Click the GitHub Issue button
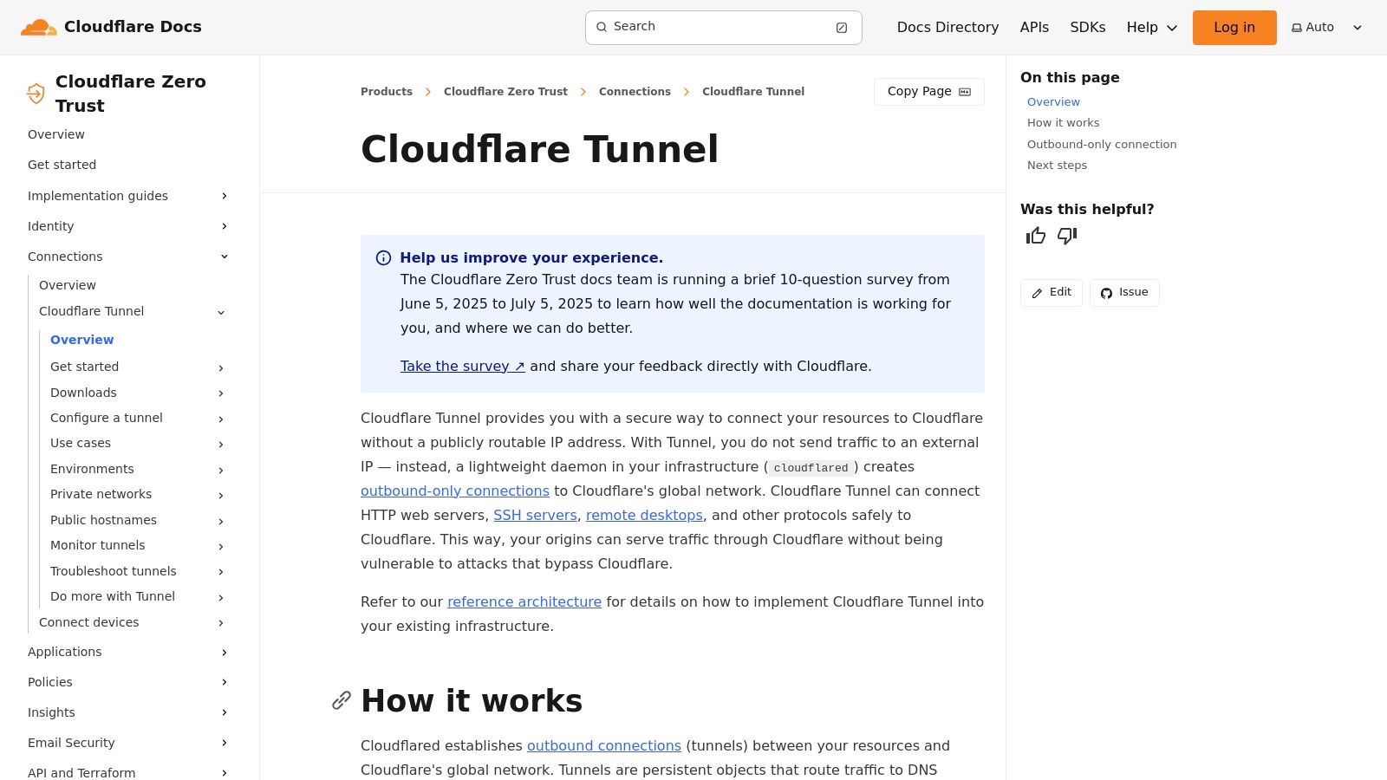This screenshot has height=780, width=1387. pos(1124,293)
